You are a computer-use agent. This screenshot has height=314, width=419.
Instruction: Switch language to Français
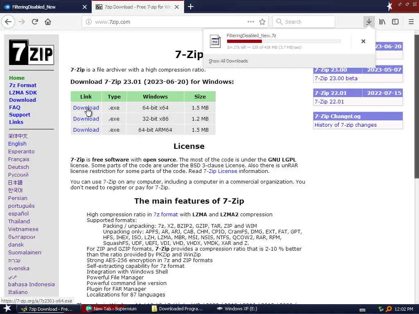19,159
